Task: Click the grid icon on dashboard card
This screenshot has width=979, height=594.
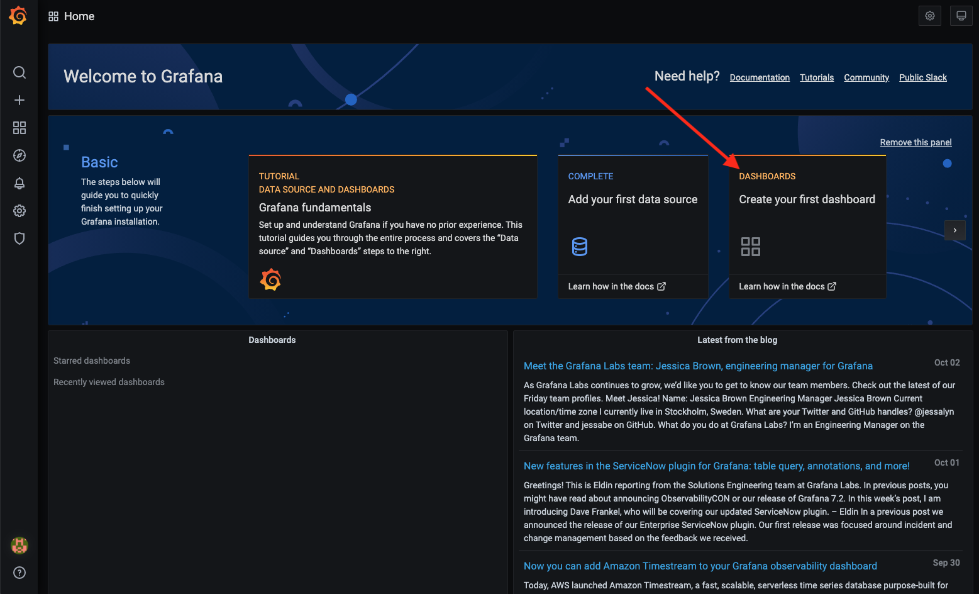Action: 751,247
